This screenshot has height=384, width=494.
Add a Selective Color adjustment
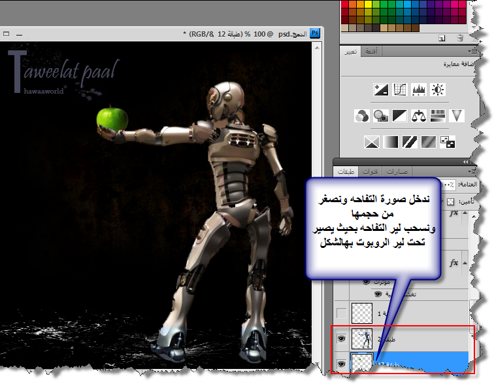[448, 141]
